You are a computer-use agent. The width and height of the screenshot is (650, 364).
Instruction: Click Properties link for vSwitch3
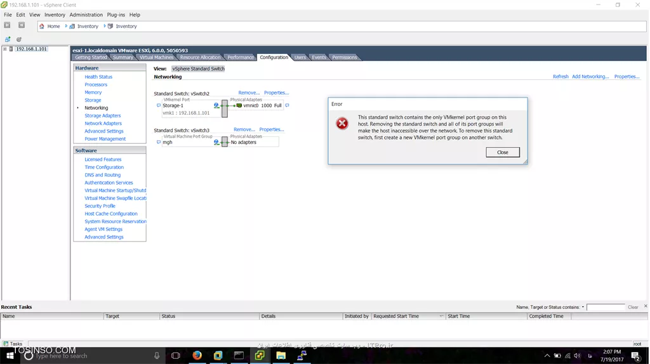[x=272, y=129]
